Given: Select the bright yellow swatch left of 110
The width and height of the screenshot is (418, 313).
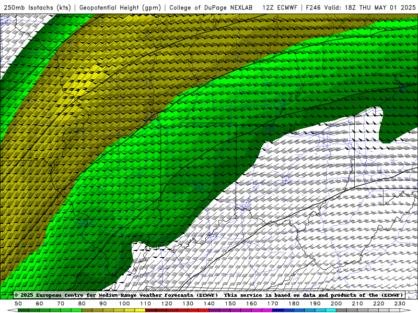Looking at the screenshot, I should pyautogui.click(x=140, y=310).
